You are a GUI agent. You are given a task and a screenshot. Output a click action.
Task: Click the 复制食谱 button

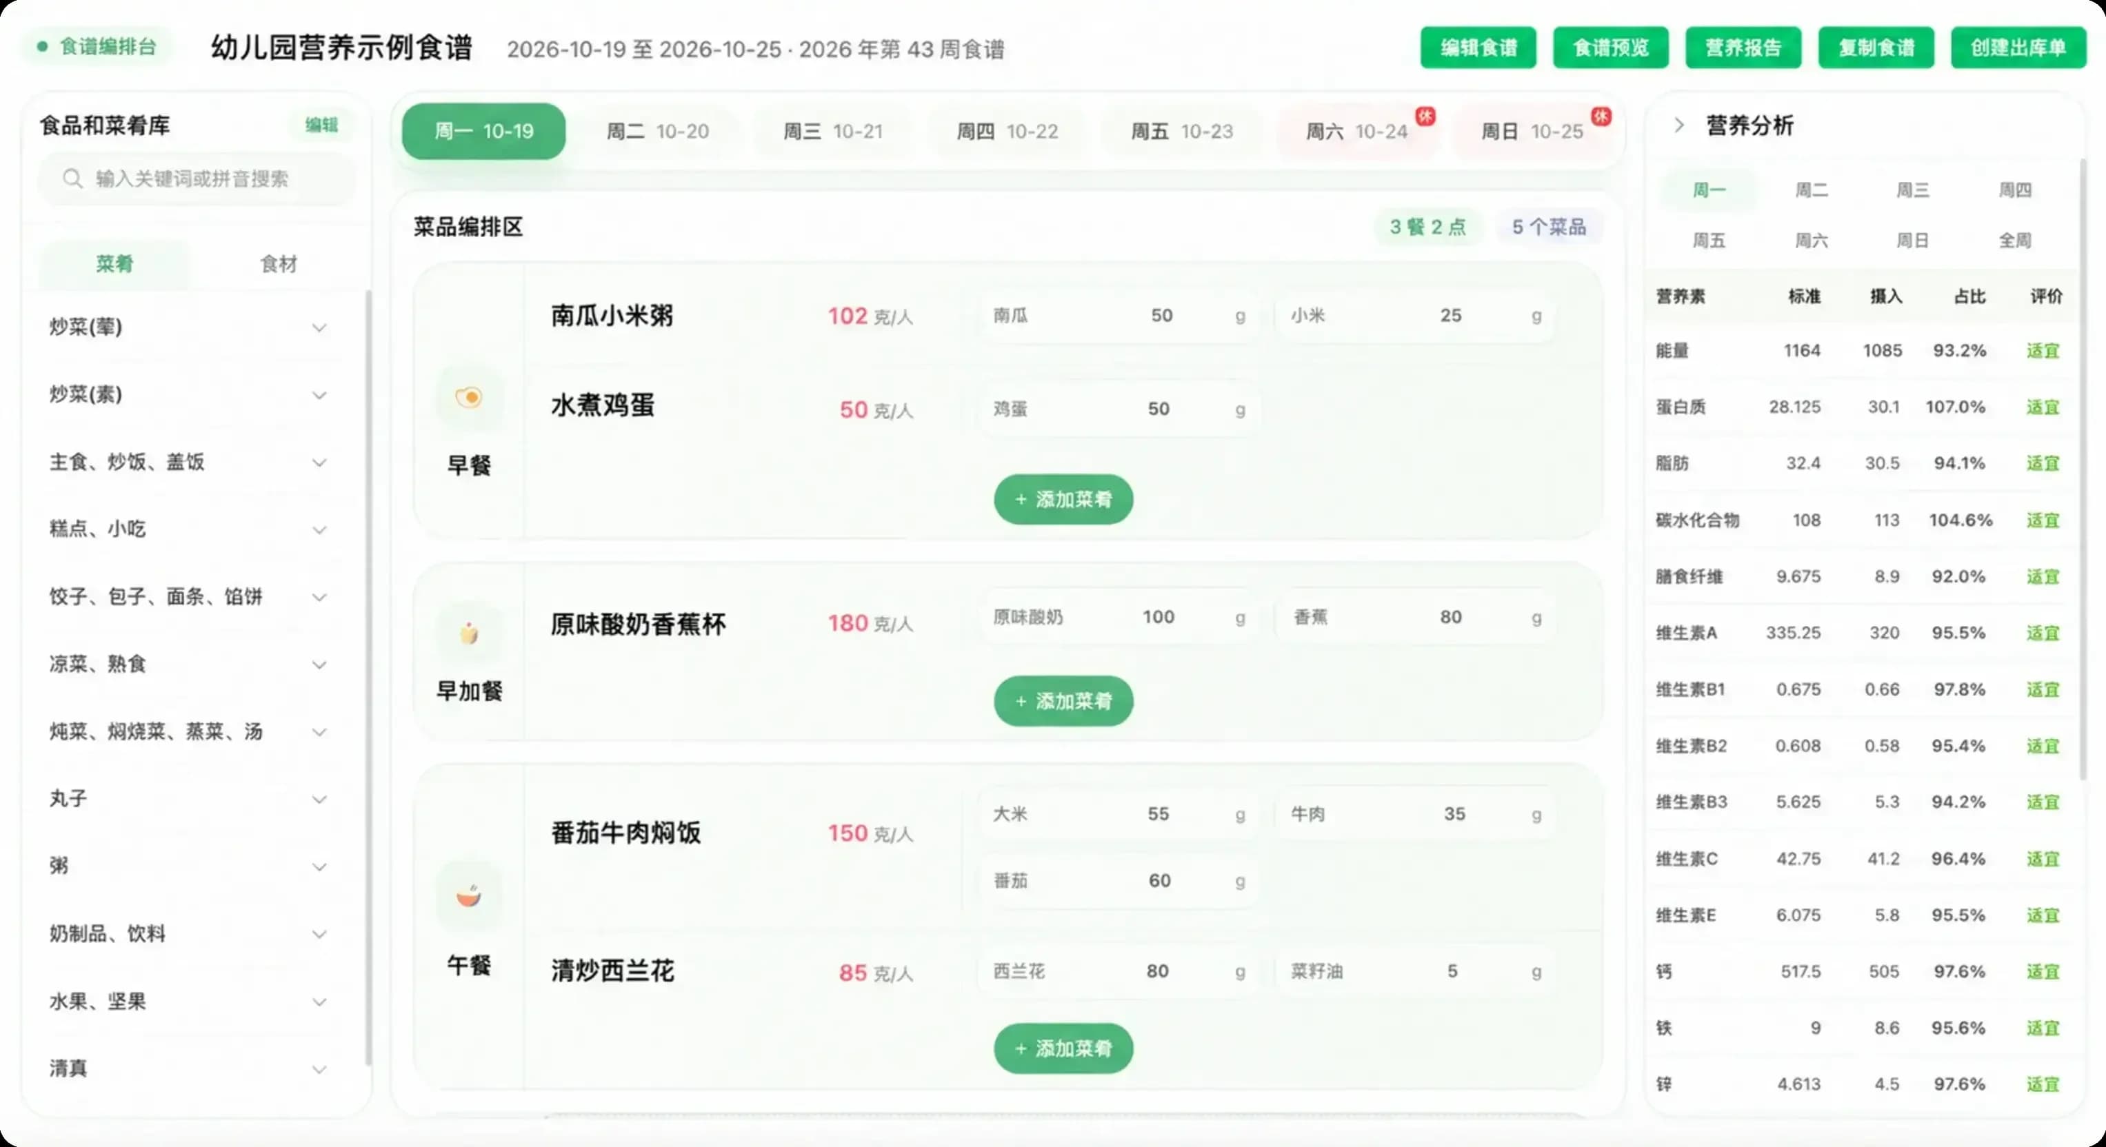[x=1876, y=48]
